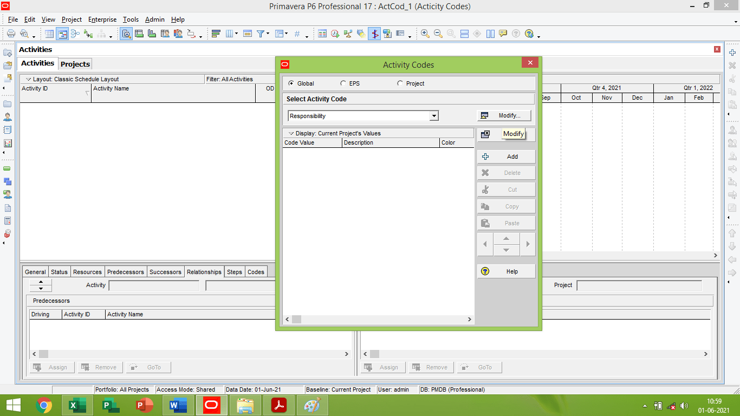Click the Paste button in Activity Codes
Viewport: 740px width, 416px height.
pos(506,223)
